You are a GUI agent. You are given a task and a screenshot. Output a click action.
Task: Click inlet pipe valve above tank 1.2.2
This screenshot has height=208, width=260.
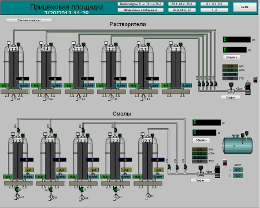[x=116, y=130]
